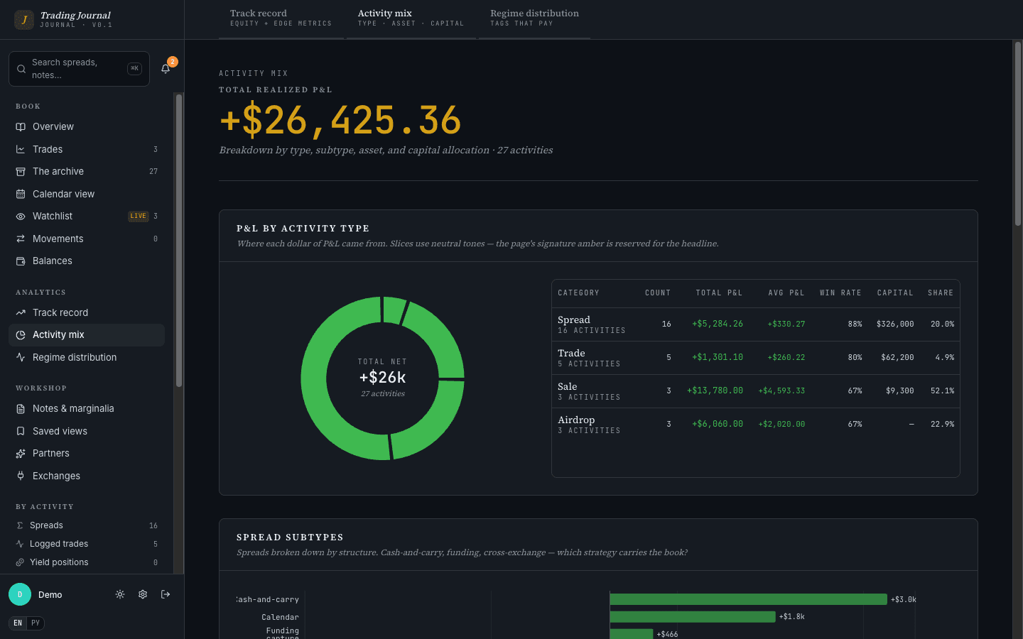Switch language to PY
This screenshot has height=639, width=1023.
pos(36,623)
